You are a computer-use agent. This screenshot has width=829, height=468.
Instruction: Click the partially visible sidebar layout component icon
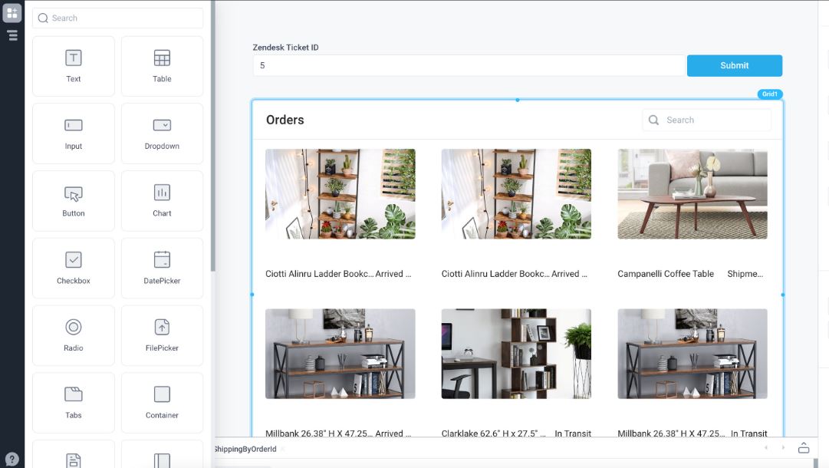tap(162, 460)
